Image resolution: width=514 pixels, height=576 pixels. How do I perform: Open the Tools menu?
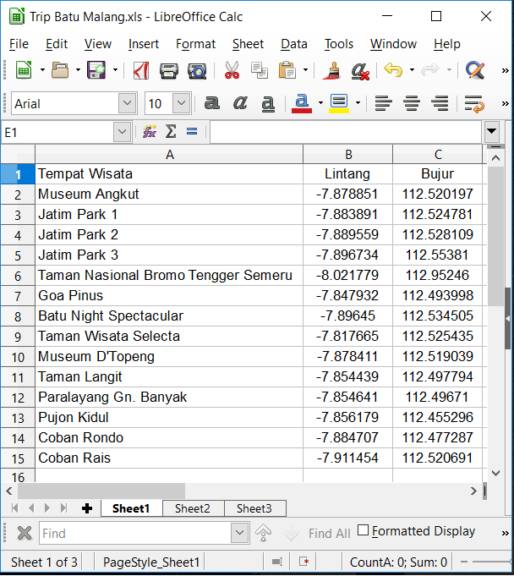338,44
